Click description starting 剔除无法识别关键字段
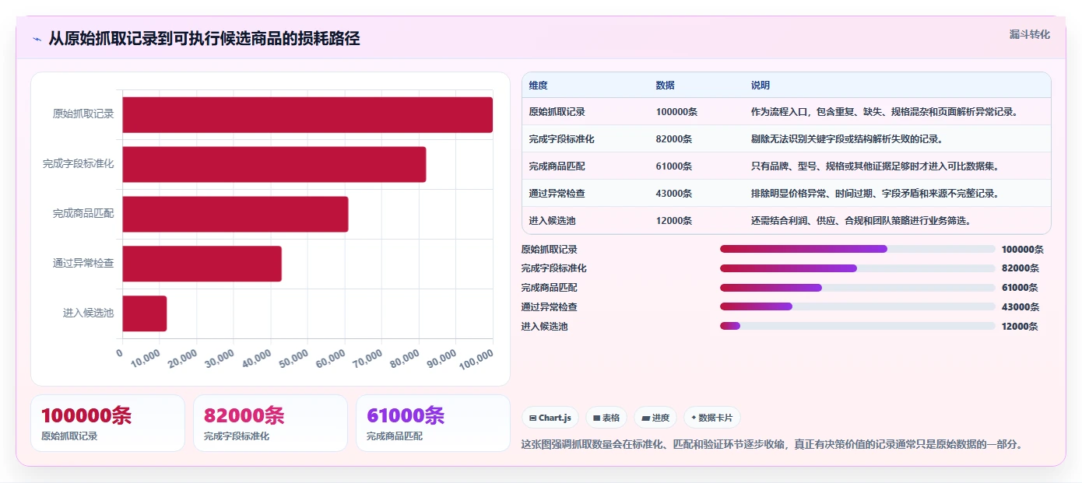Screen dimensions: 1082x483 click(847, 139)
